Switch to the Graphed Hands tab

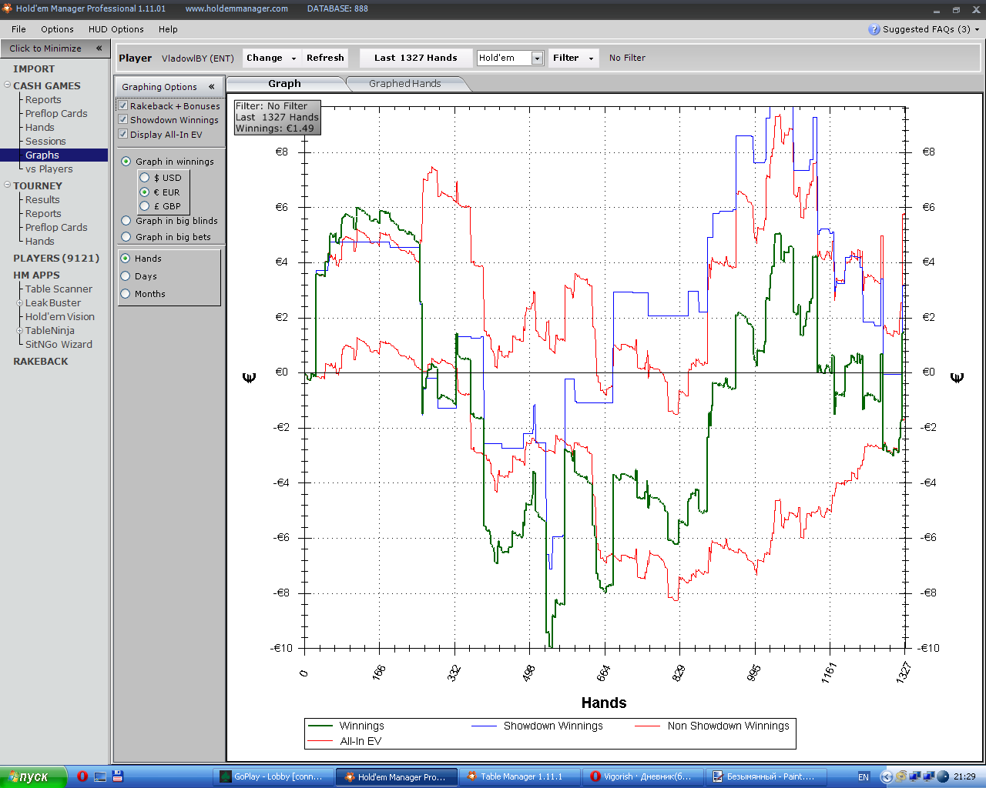tap(404, 84)
